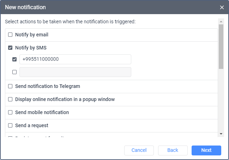Enable the Notify by email checkbox

(x=10, y=35)
